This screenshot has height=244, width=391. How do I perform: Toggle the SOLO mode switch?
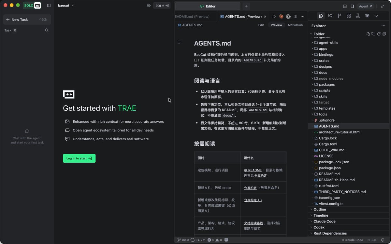32,6
